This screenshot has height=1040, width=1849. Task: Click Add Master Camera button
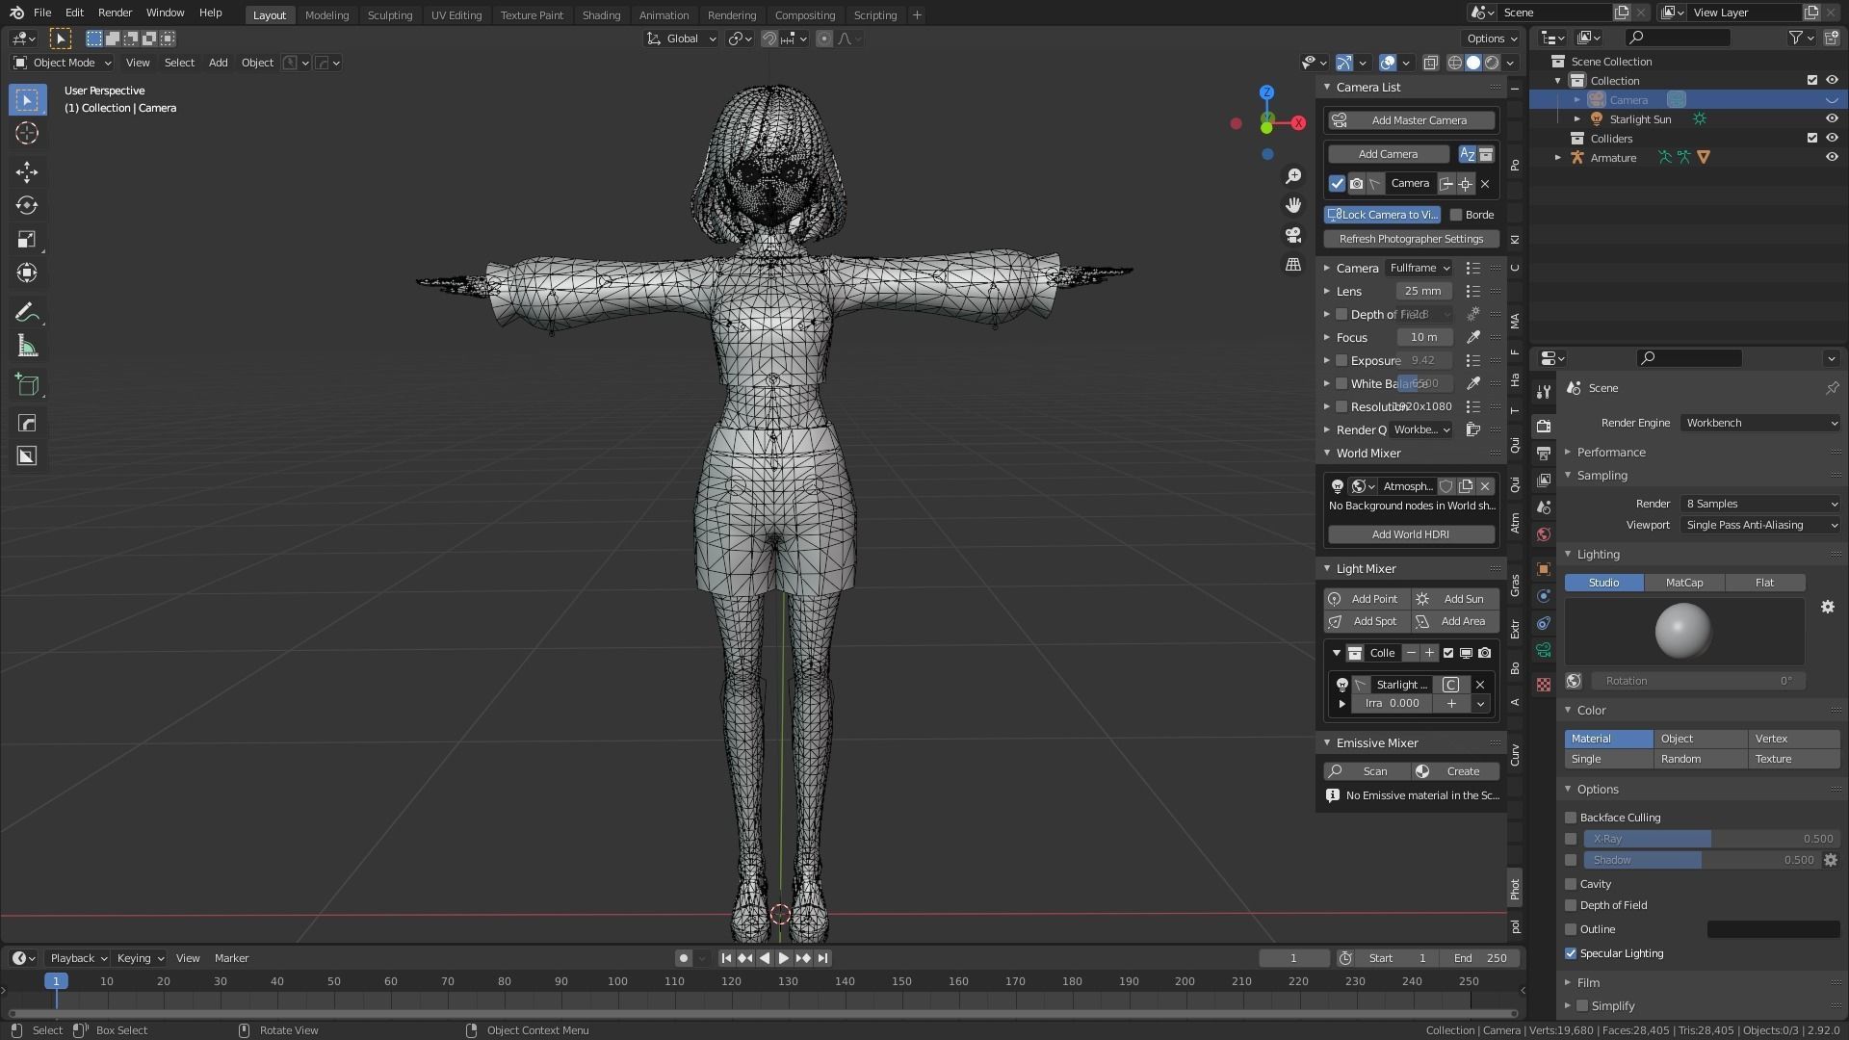click(1411, 120)
